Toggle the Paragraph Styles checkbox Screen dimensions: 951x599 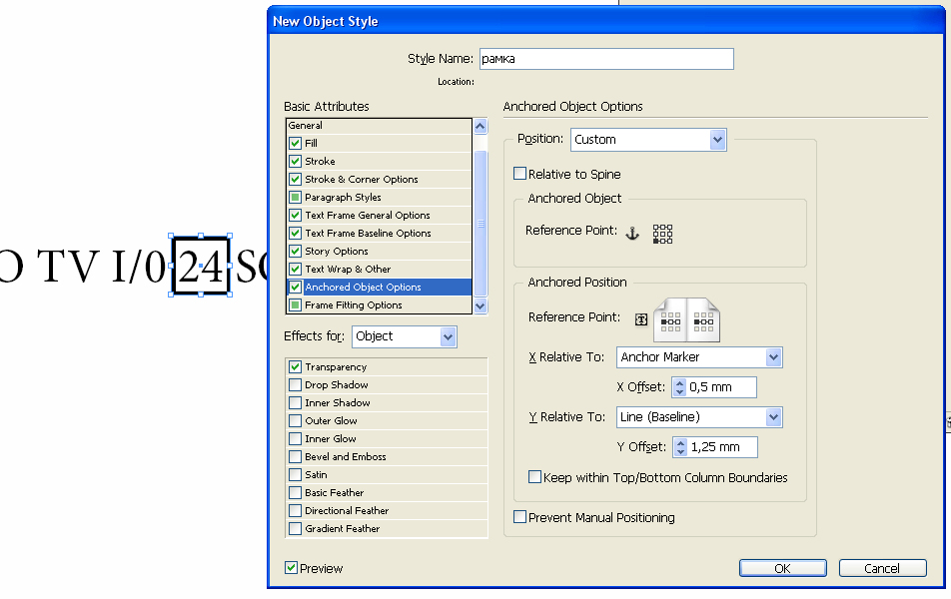[x=296, y=197]
